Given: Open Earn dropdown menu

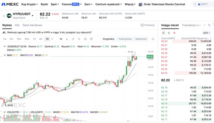Looking at the screenshot, I should tap(88, 4).
